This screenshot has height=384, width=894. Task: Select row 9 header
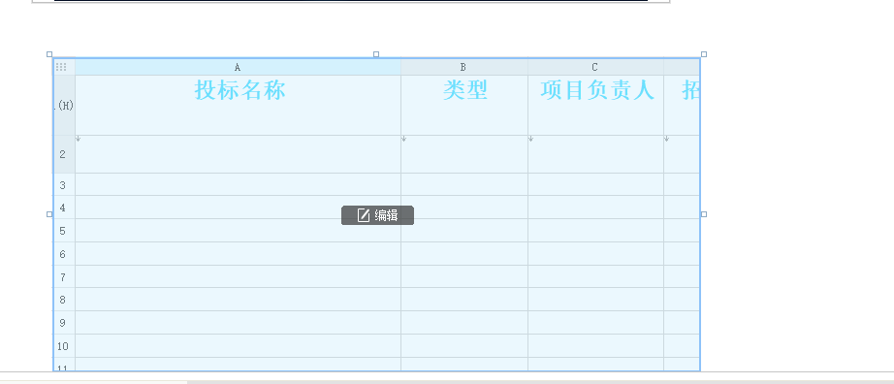64,323
